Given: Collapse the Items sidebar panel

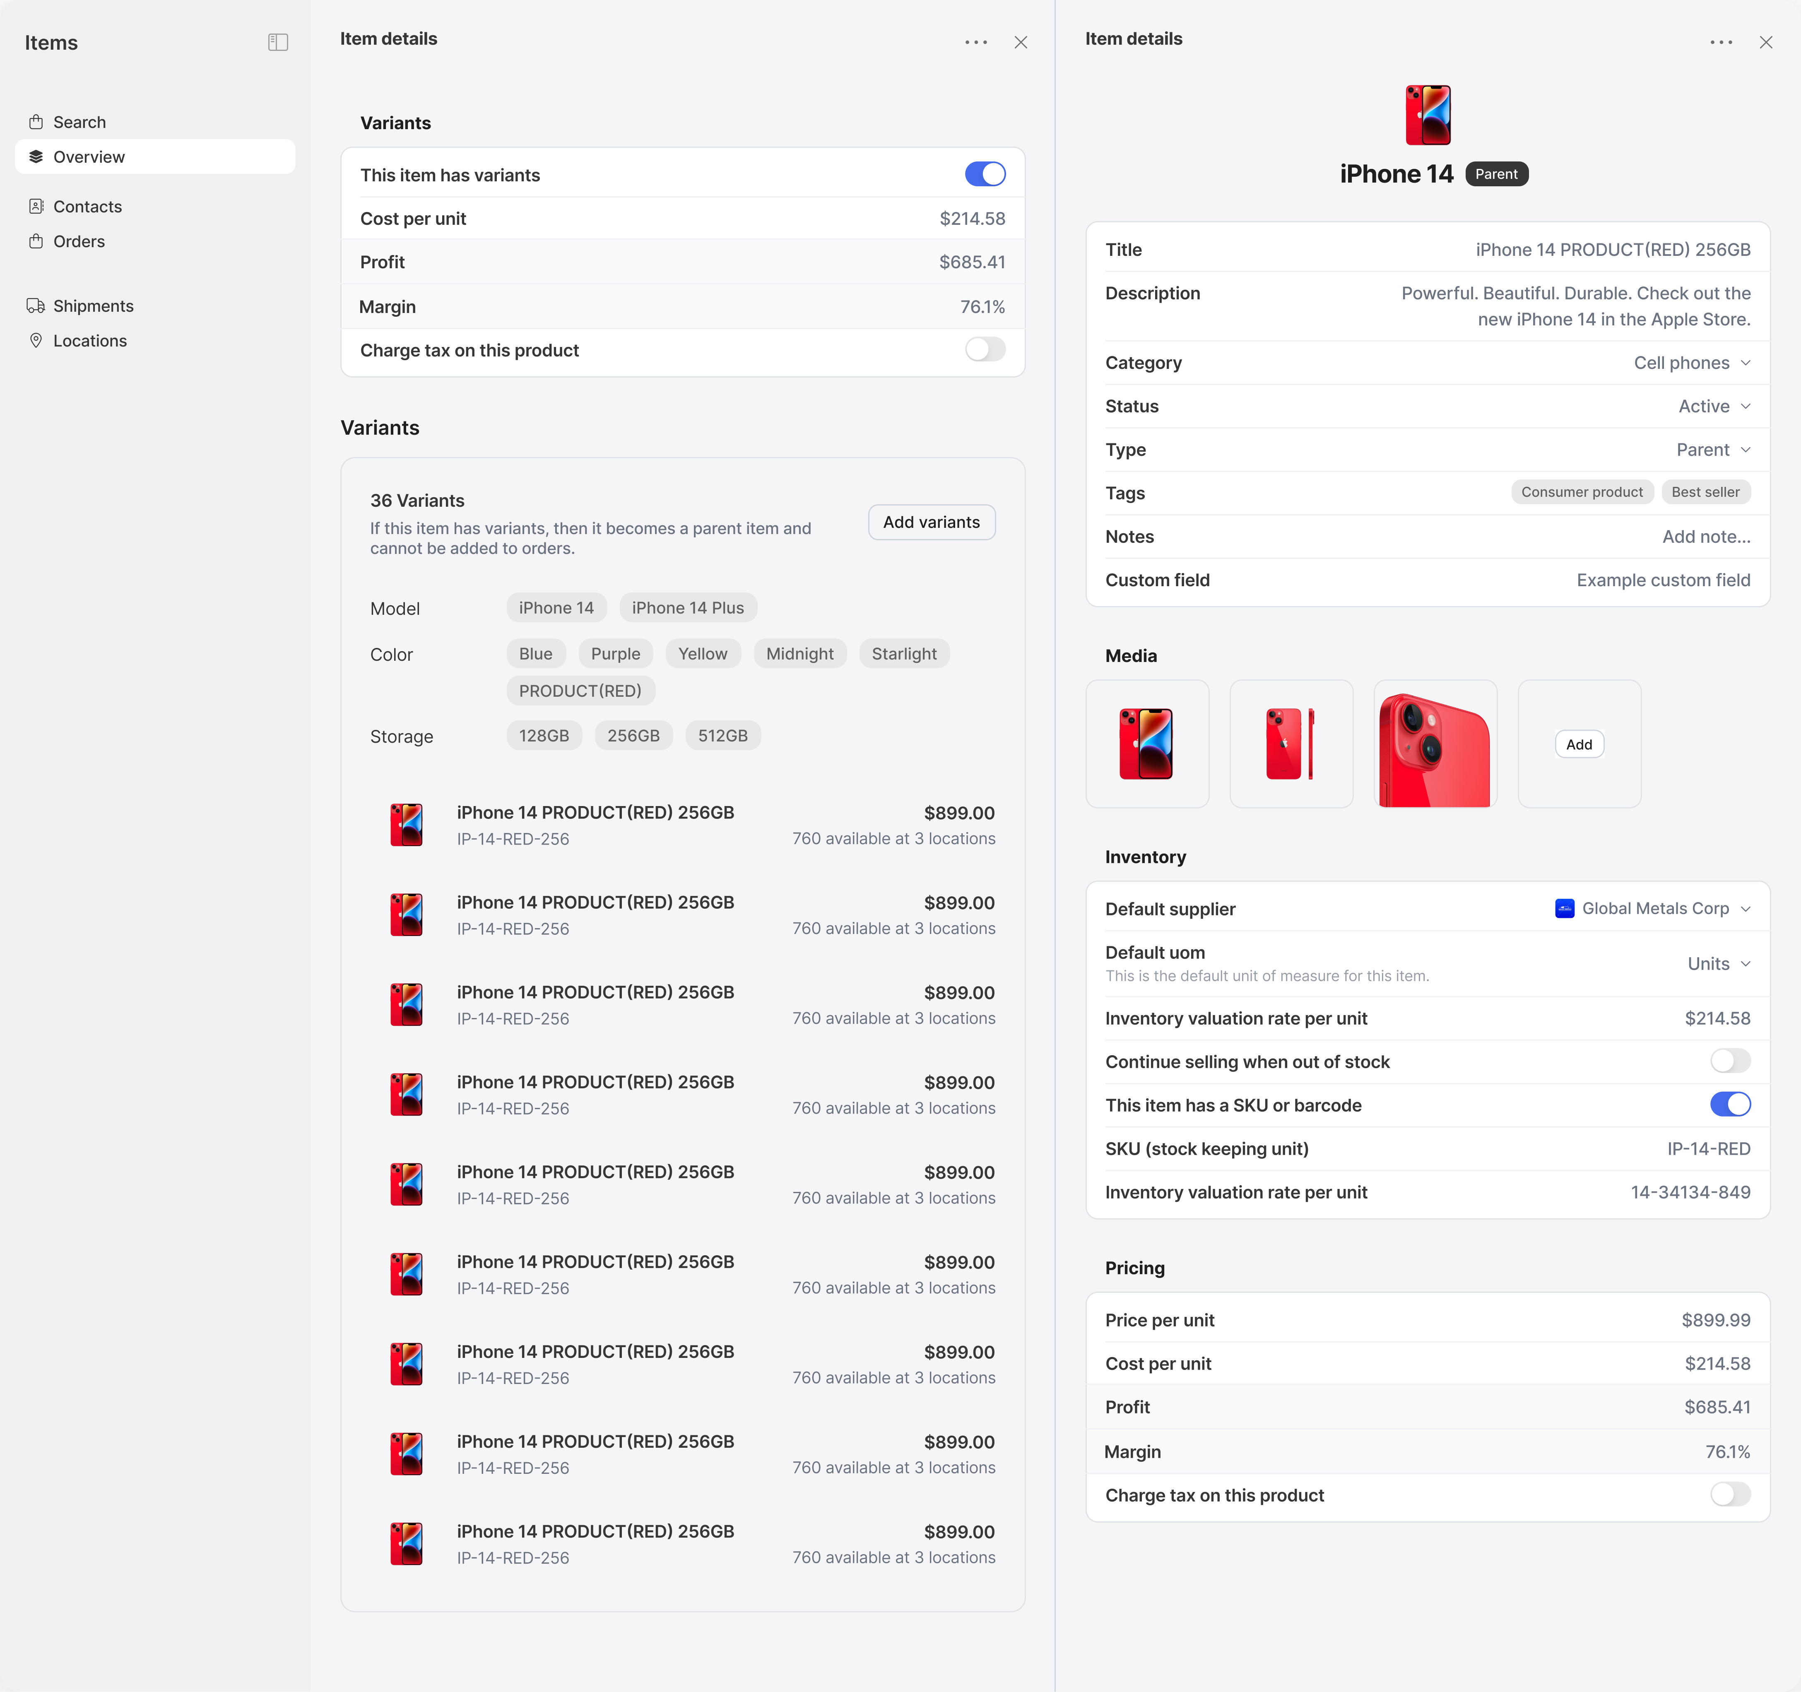Looking at the screenshot, I should coord(278,42).
